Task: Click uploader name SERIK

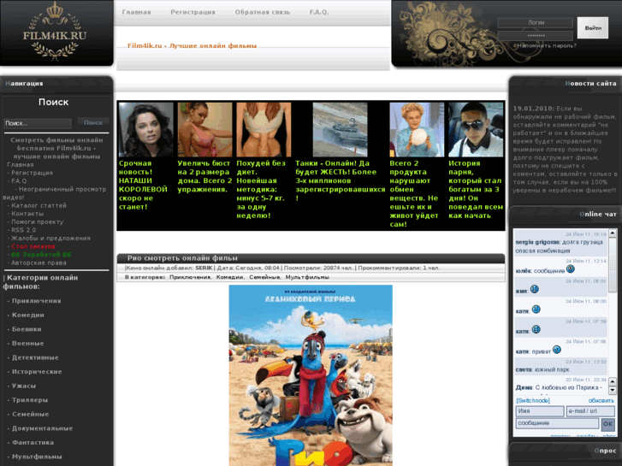Action: [x=204, y=268]
